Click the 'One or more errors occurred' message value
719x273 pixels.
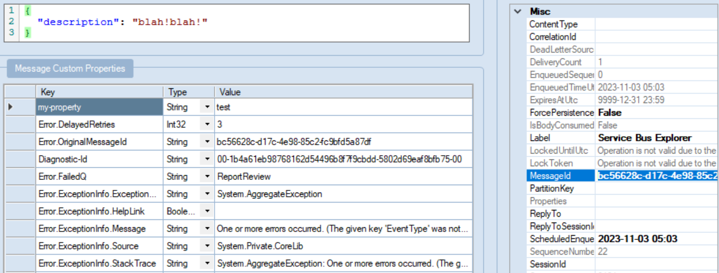tap(343, 228)
